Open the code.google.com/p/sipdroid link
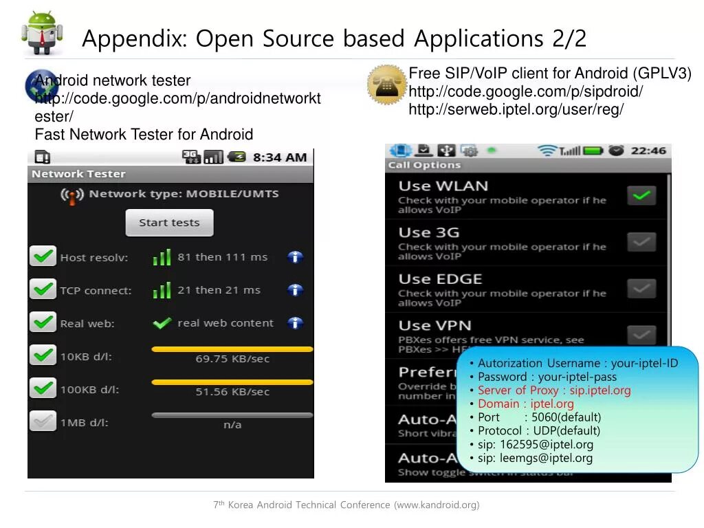Image resolution: width=704 pixels, height=528 pixels. click(526, 91)
